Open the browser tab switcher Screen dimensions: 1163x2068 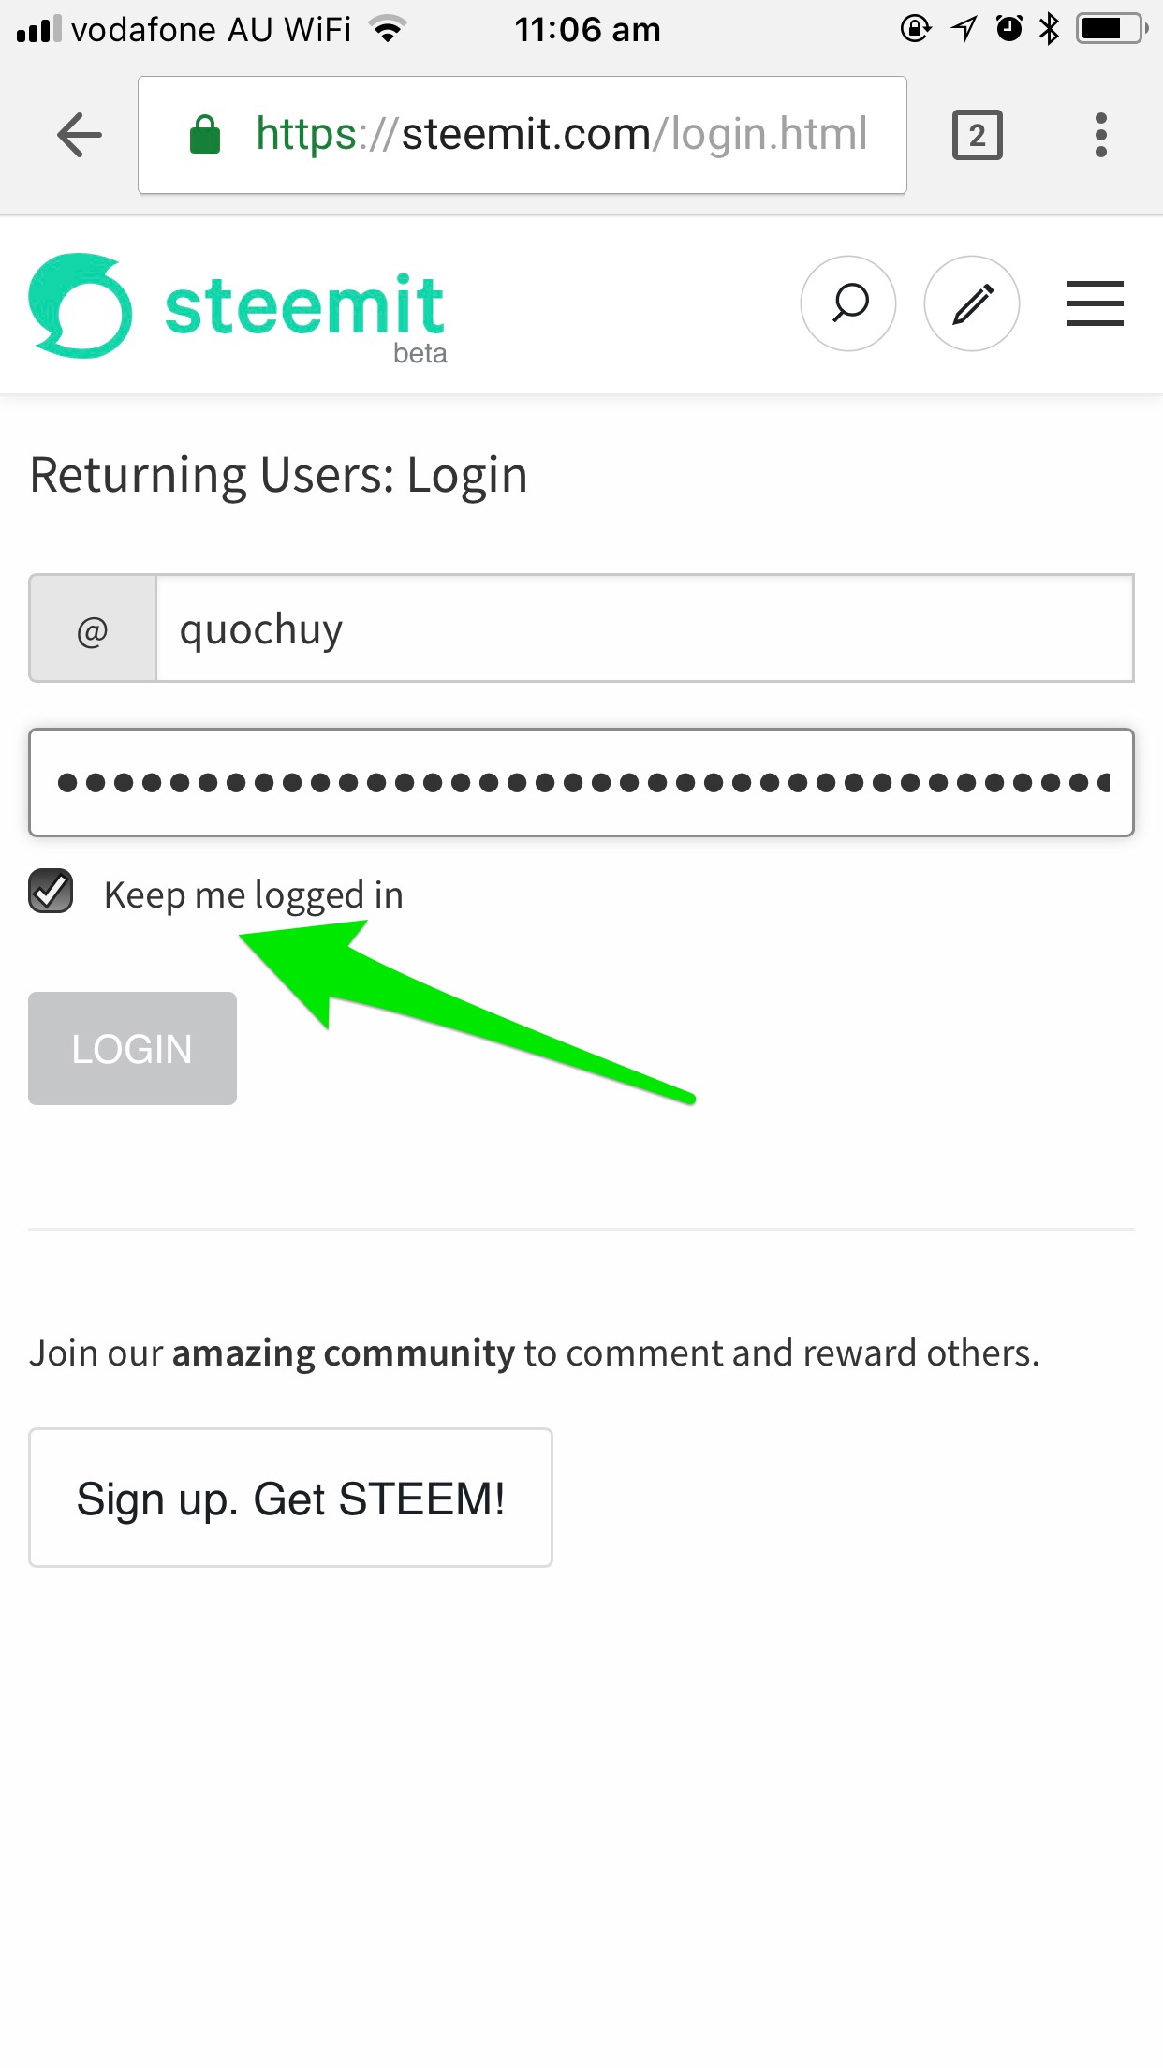coord(977,136)
